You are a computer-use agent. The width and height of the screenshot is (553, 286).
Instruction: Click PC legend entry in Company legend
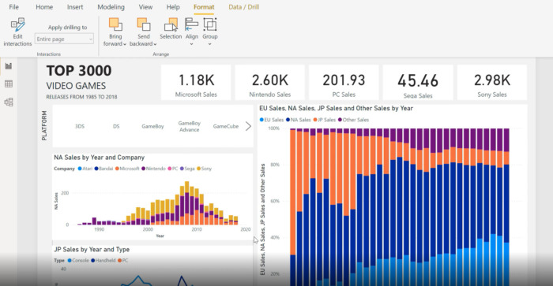pos(173,169)
